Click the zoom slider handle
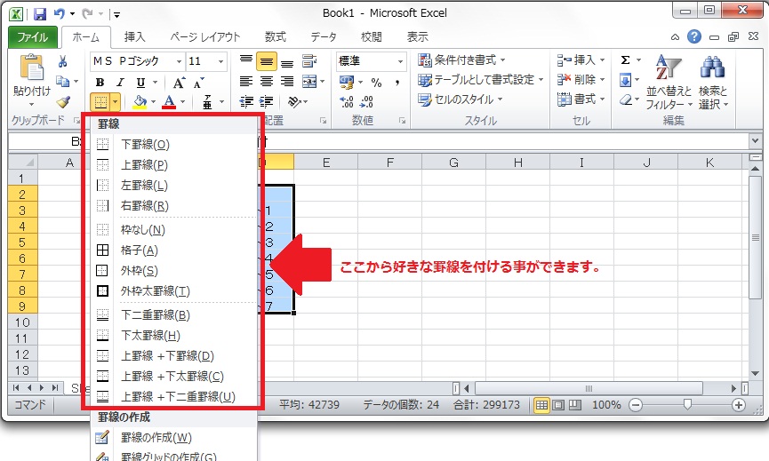The image size is (769, 461). [x=687, y=403]
